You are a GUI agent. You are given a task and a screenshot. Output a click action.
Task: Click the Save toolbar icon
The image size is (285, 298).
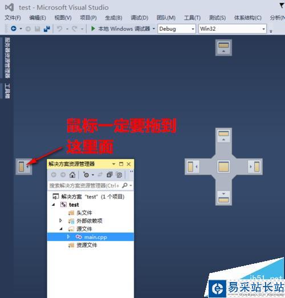[x=38, y=29]
